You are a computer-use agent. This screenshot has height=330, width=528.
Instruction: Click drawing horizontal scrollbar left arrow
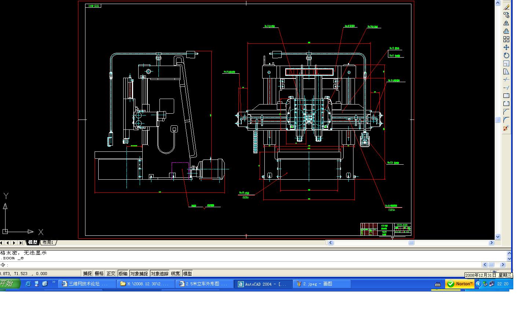[x=331, y=243]
